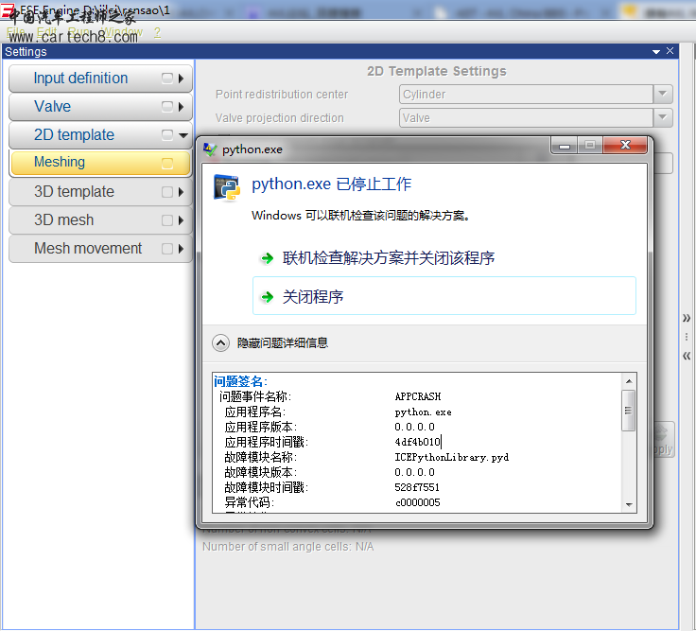The height and width of the screenshot is (631, 696).
Task: Open the Window menu
Action: [122, 32]
